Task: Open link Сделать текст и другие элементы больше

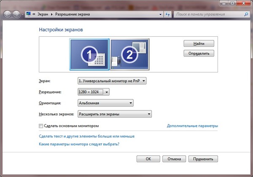Action: pos(86,136)
